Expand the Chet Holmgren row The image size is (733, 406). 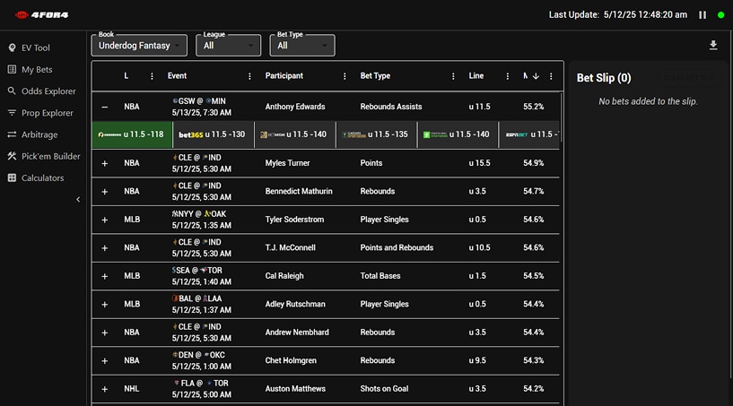[x=105, y=360]
